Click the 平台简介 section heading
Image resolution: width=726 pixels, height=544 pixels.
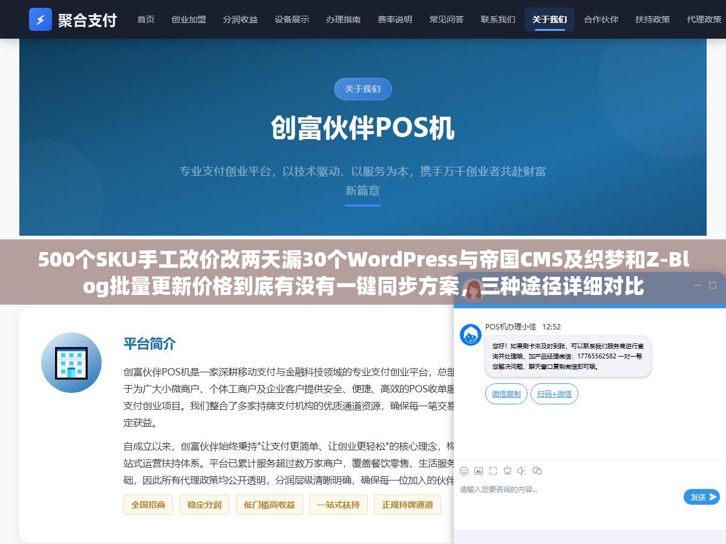click(149, 344)
